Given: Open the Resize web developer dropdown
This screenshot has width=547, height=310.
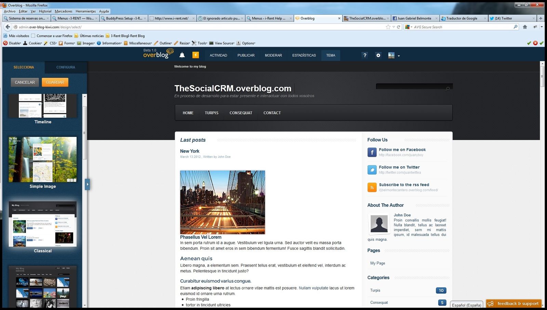Looking at the screenshot, I should (182, 43).
